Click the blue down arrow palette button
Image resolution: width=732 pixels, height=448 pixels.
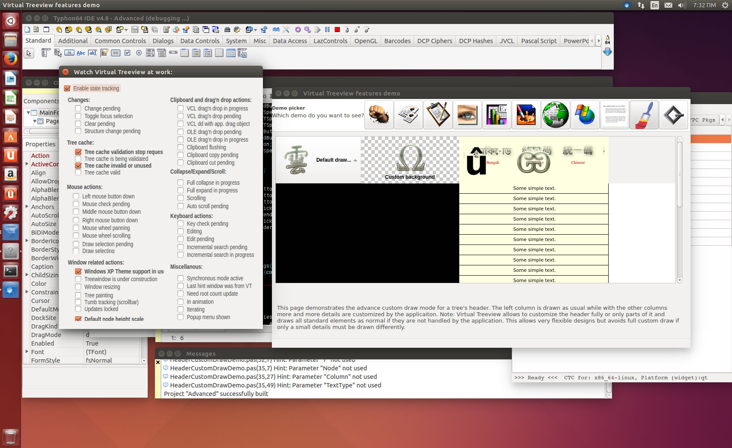click(x=607, y=52)
